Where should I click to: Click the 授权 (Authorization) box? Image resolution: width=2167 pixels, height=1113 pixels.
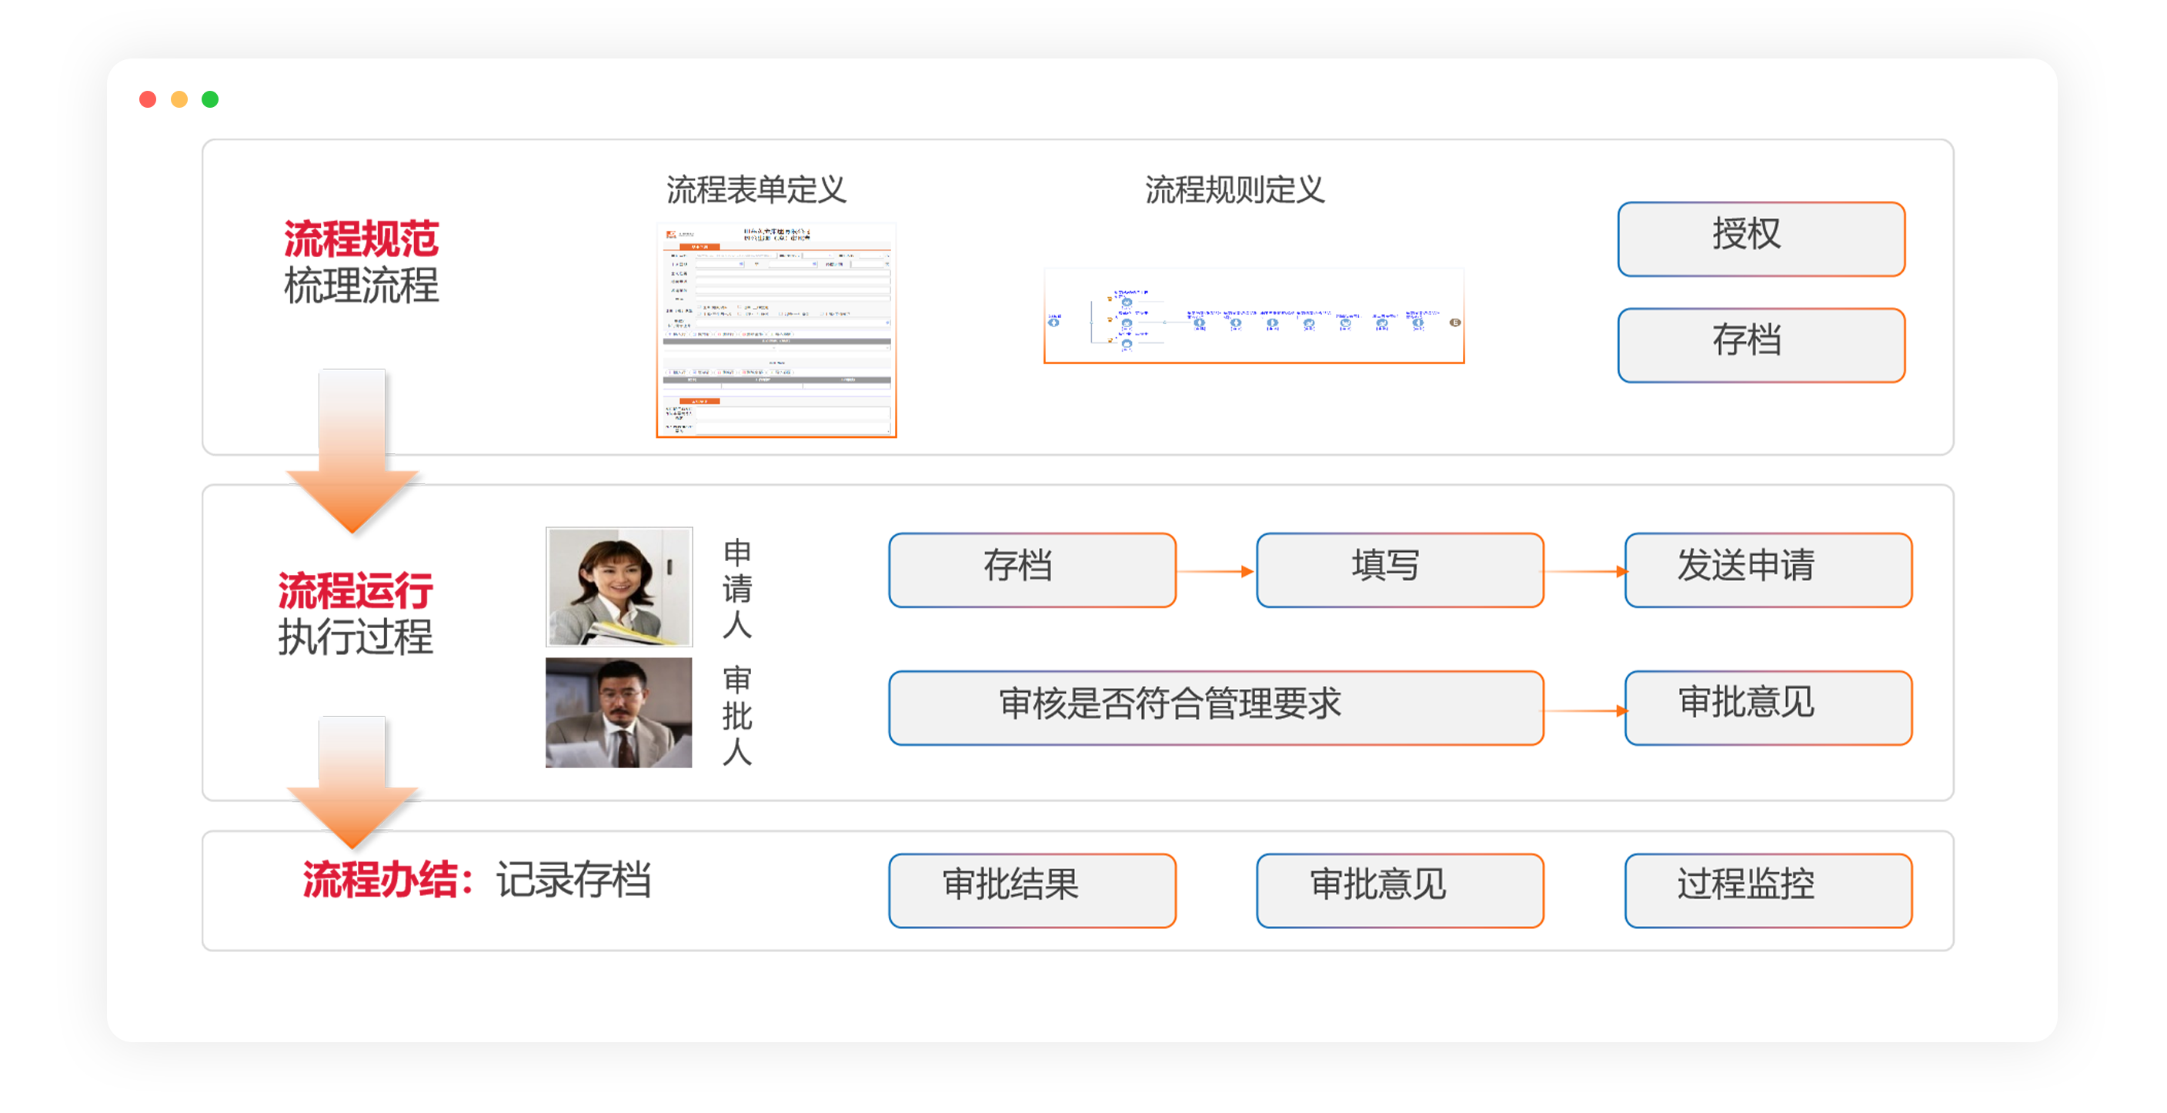point(1760,238)
